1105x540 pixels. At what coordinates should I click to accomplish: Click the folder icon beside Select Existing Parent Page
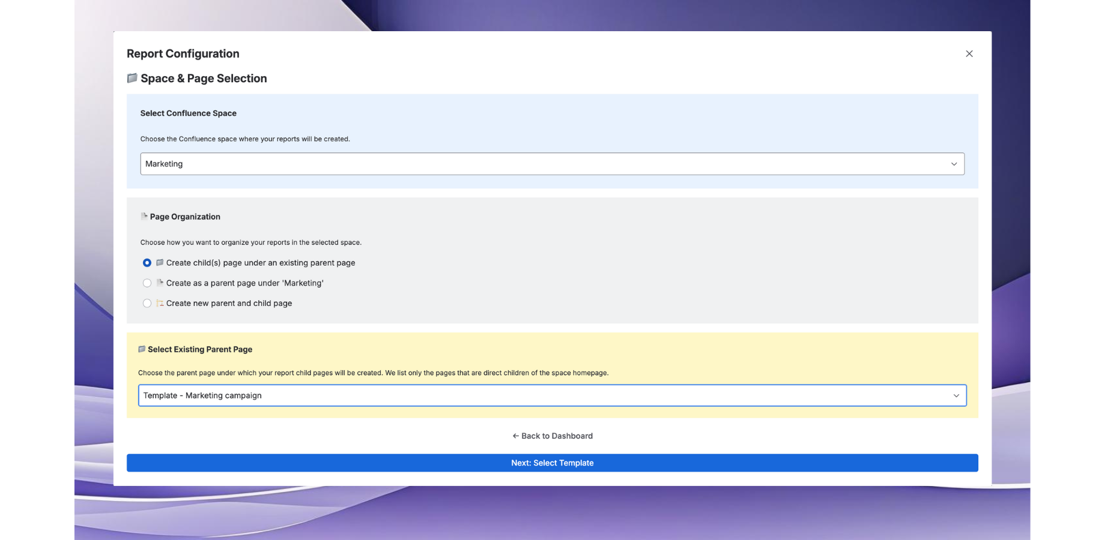pos(142,349)
